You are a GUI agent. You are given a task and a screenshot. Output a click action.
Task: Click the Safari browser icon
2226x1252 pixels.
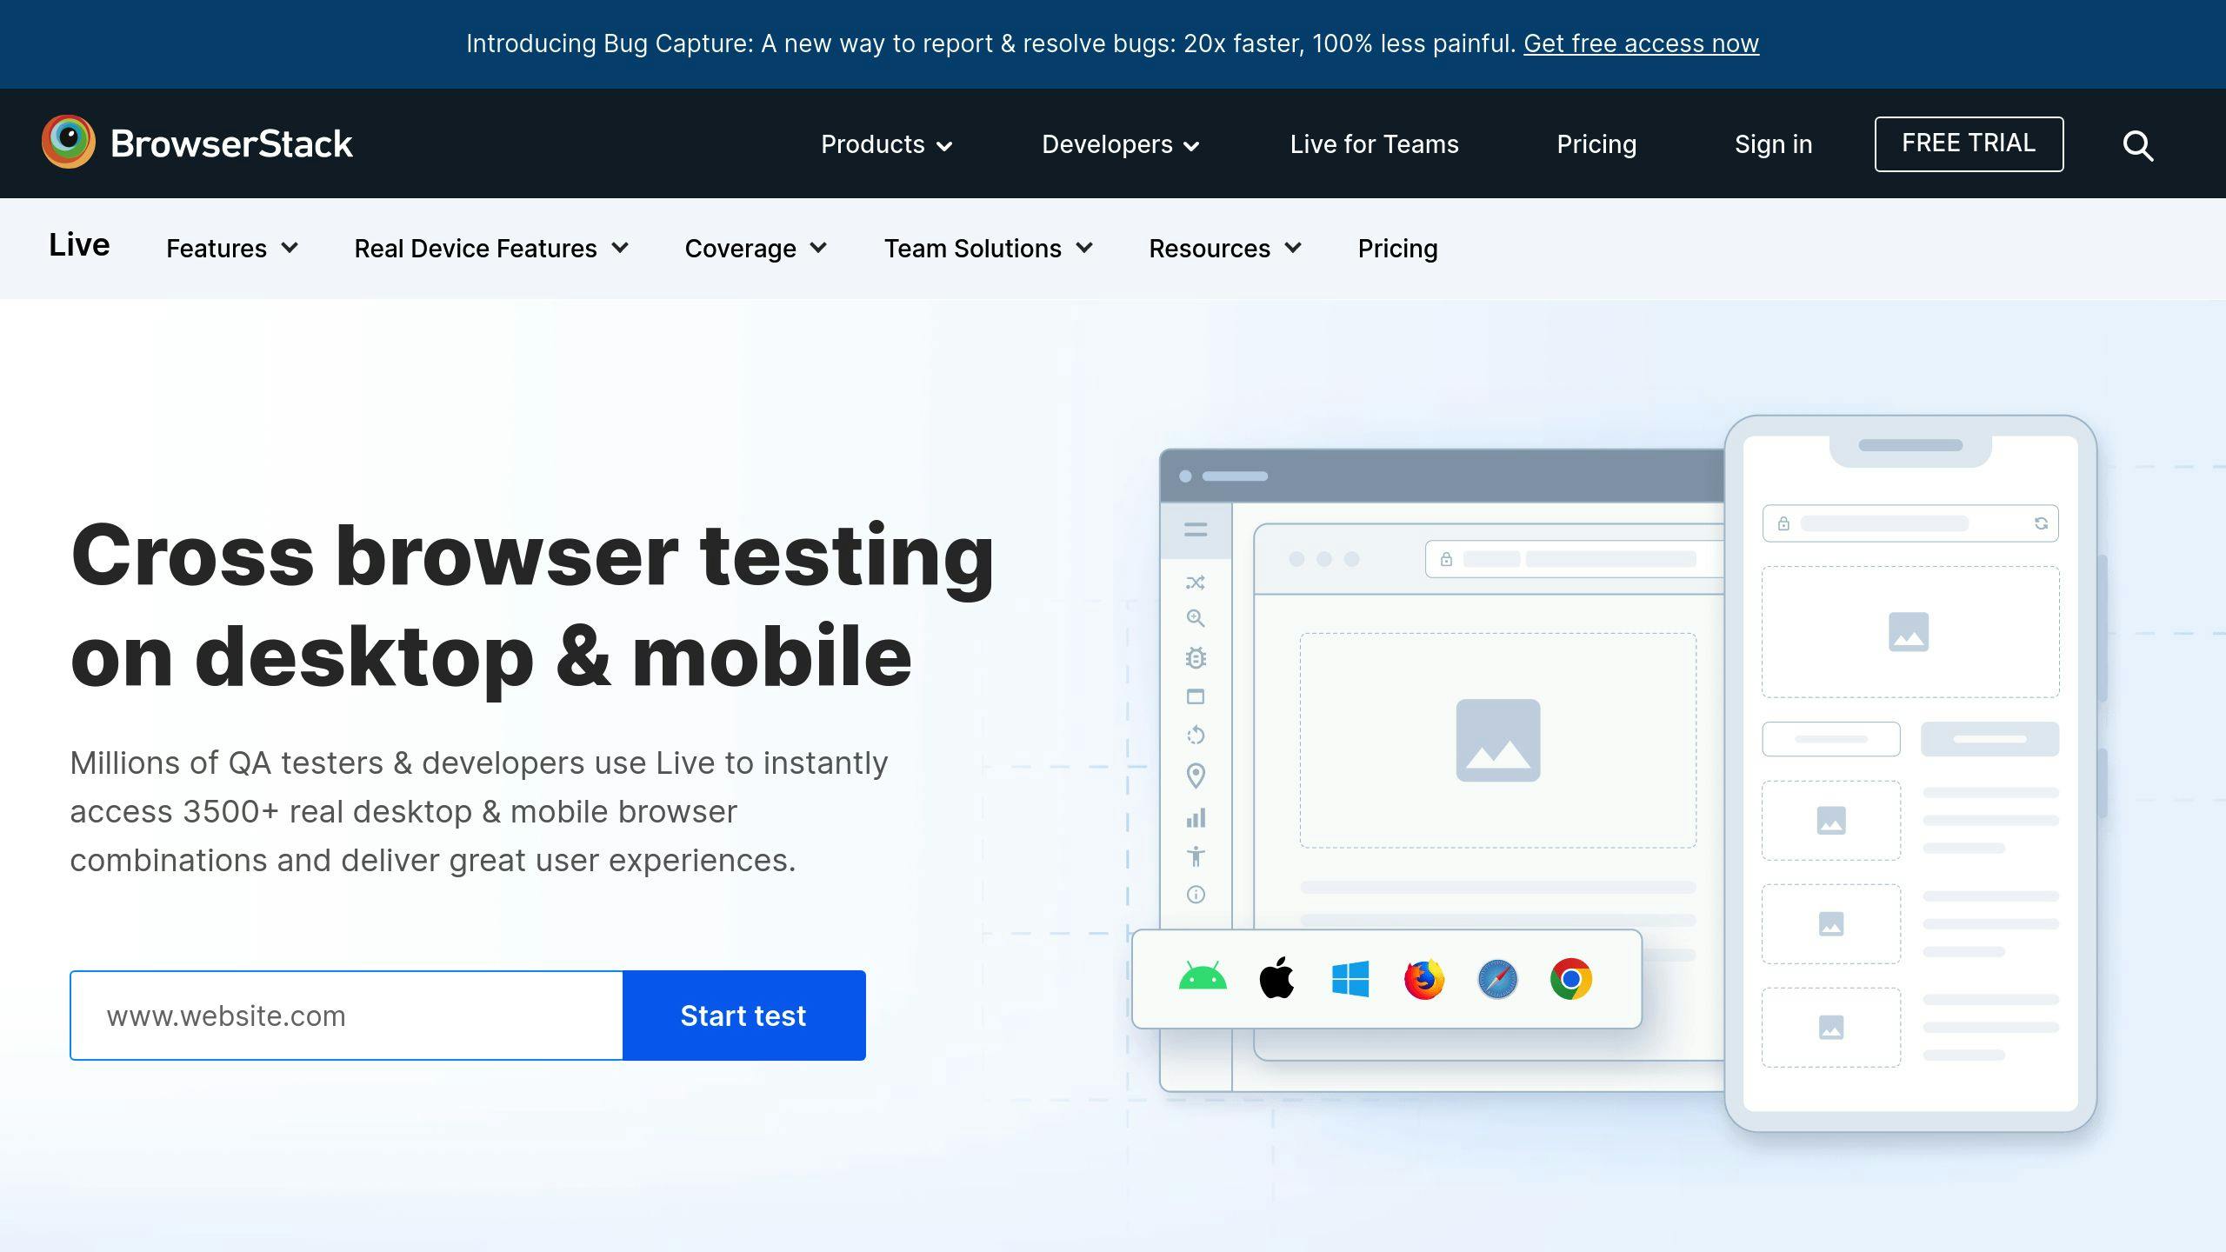tap(1496, 978)
